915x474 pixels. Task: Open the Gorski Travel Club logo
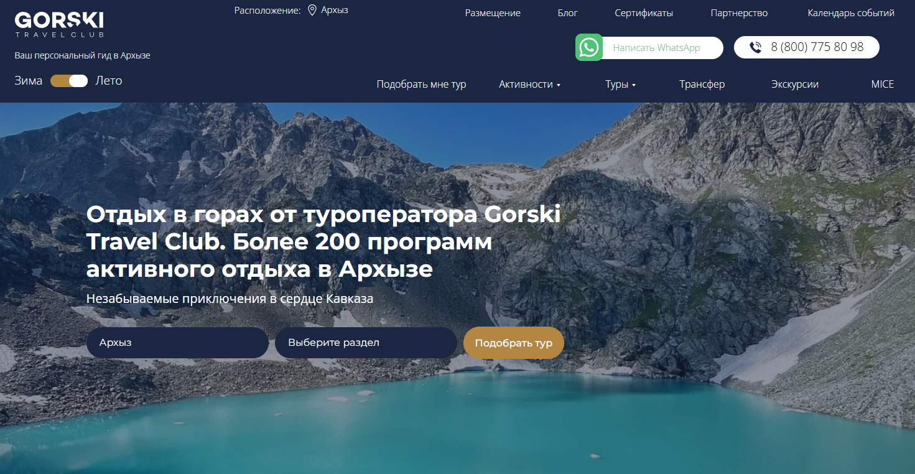click(x=59, y=25)
